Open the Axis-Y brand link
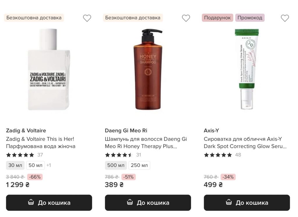The height and width of the screenshot is (217, 298). coord(211,131)
